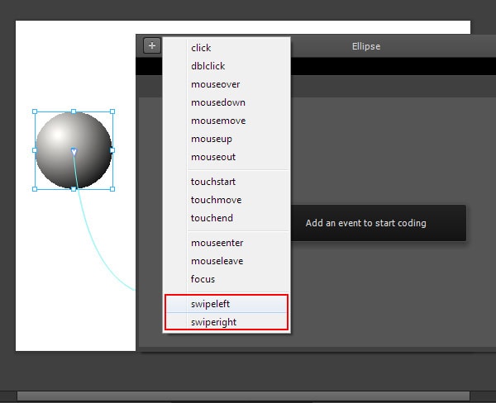Image resolution: width=496 pixels, height=403 pixels.
Task: Pick the focus event
Action: click(x=227, y=279)
